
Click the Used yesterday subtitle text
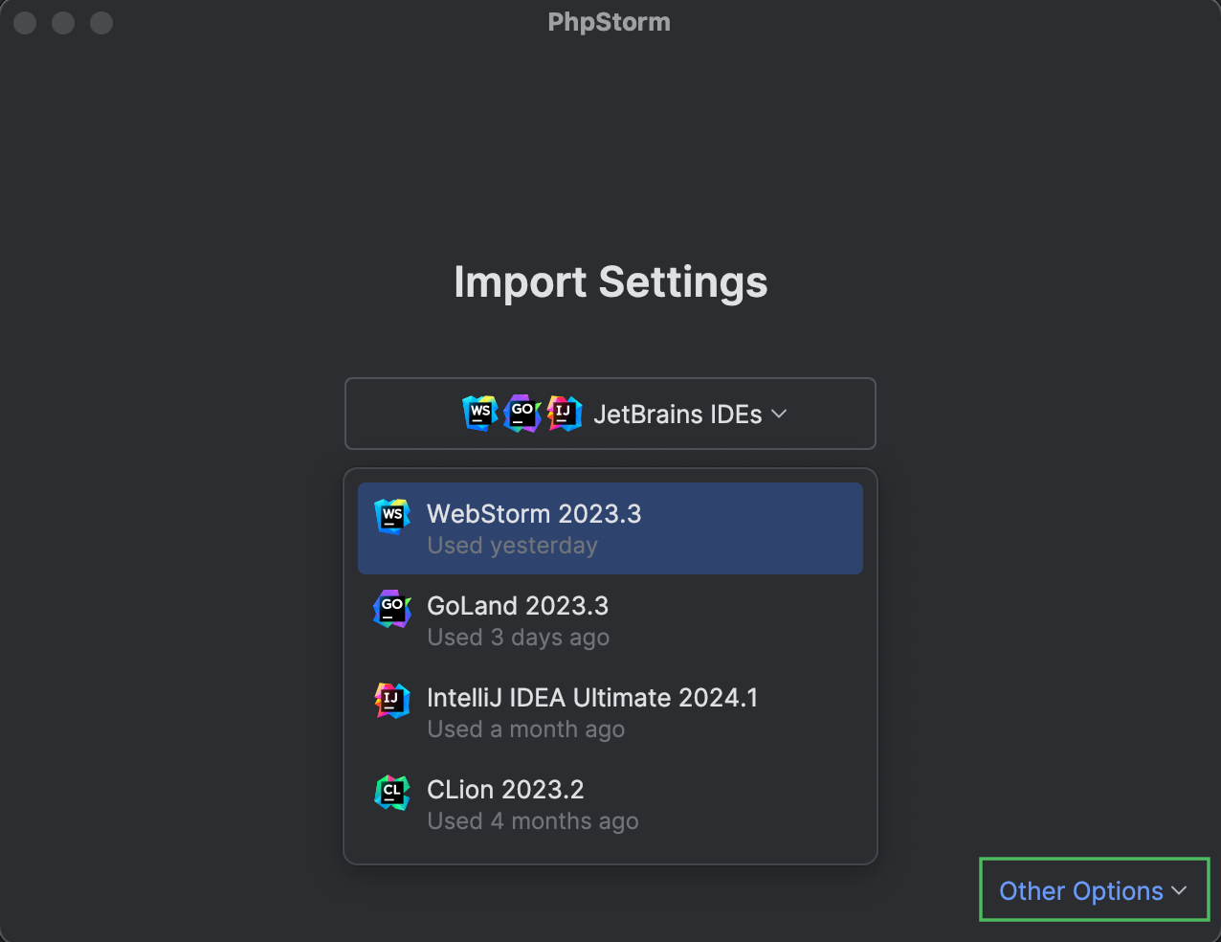click(x=512, y=545)
